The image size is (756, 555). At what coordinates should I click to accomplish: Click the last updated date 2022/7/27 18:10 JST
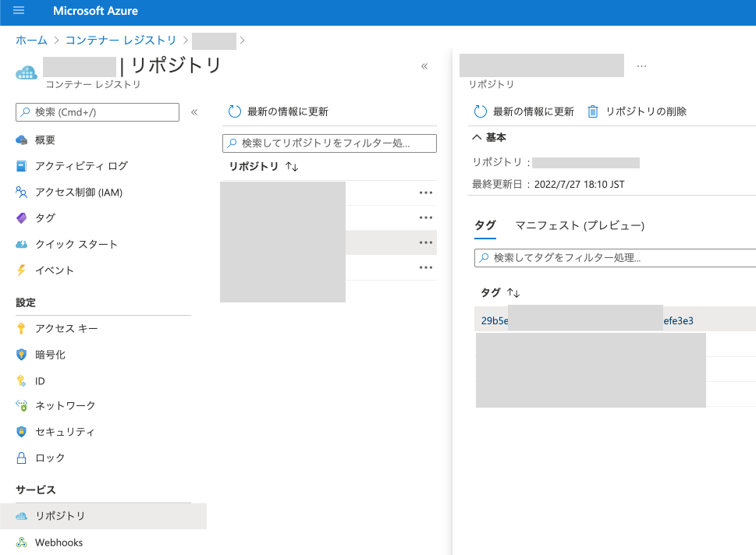coord(579,185)
